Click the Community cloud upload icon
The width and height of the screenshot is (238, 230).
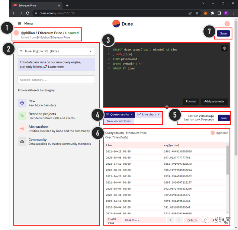[22, 142]
